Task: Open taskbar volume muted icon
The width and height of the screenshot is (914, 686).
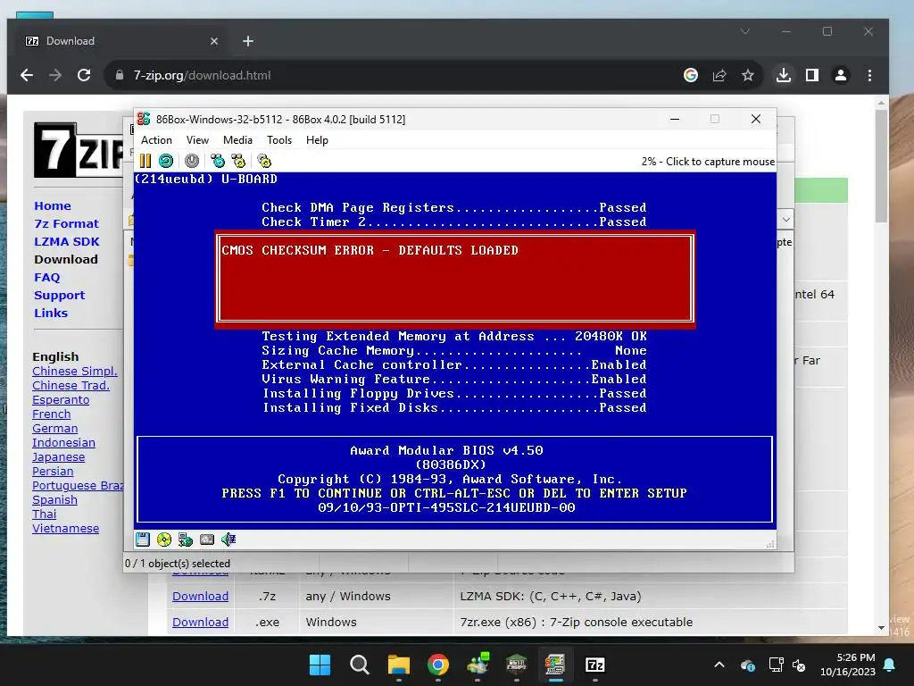Action: pos(799,665)
